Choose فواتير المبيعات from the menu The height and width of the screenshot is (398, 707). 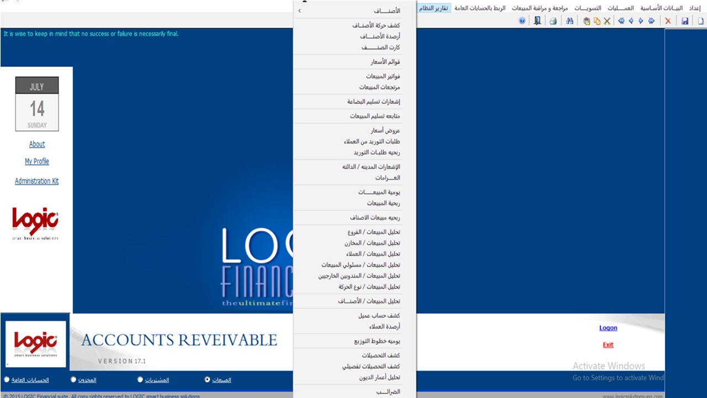pos(383,76)
